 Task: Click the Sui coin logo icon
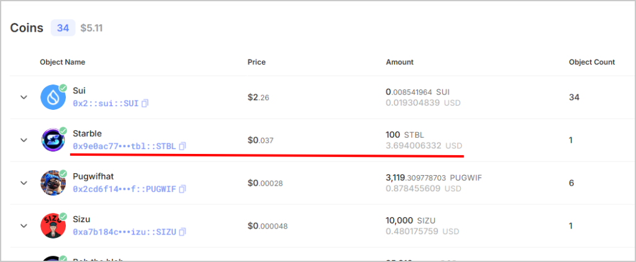(53, 97)
